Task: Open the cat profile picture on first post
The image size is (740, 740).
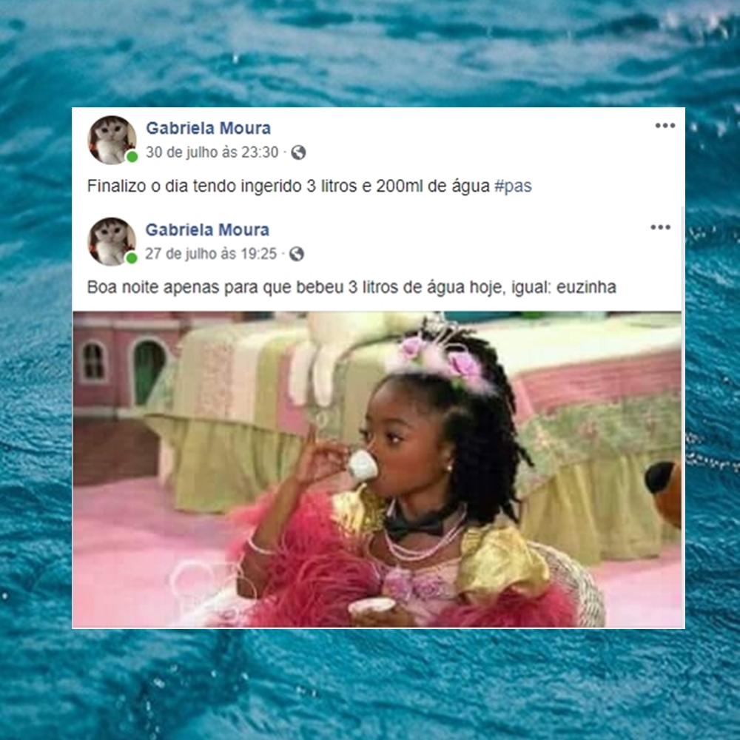Action: pos(112,140)
